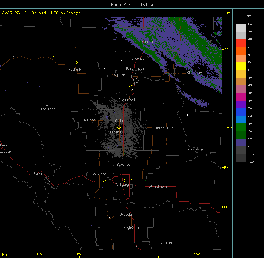Screen dimensions: 264x258
Task: Click the yellow diamond marker south of RedDeer
Action: [x=130, y=86]
